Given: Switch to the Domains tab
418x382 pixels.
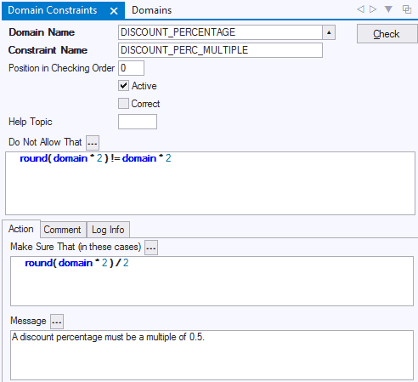Looking at the screenshot, I should (152, 10).
